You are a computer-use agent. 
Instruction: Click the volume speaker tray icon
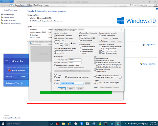(140, 124)
